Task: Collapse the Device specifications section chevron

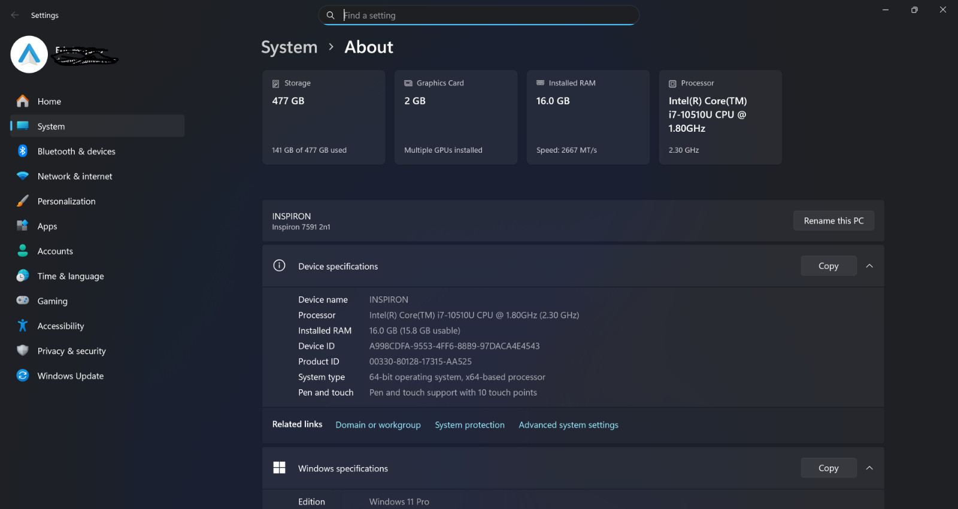Action: click(x=869, y=266)
